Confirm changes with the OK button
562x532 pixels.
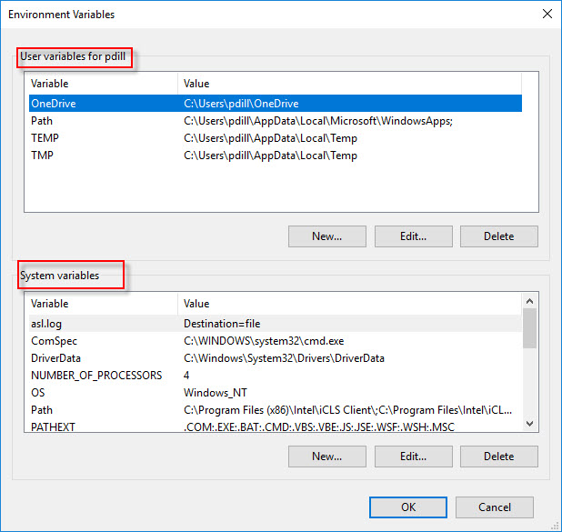point(408,507)
